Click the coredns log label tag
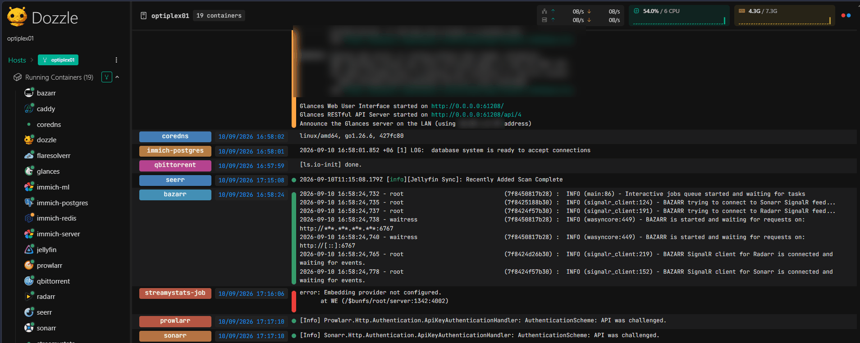860x343 pixels. click(x=175, y=136)
